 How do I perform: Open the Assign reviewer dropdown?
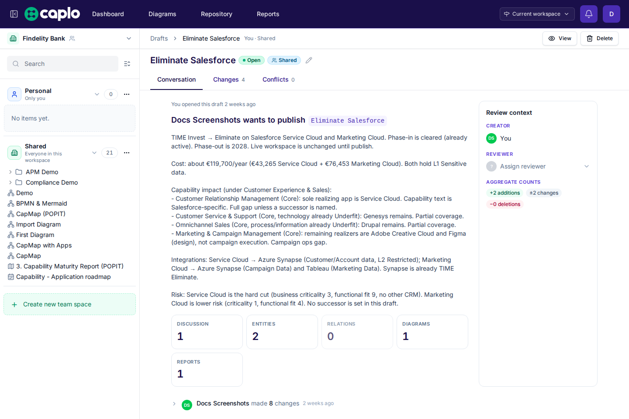pyautogui.click(x=538, y=166)
